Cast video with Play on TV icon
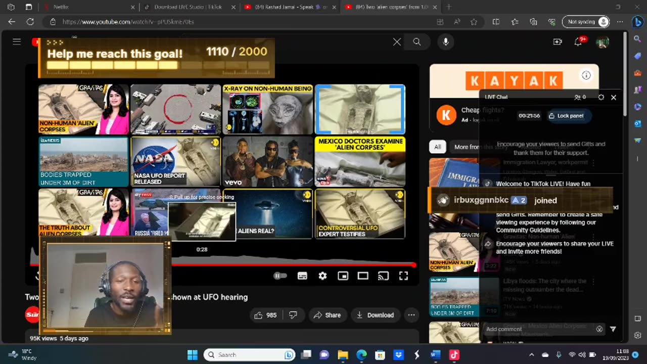Viewport: 647px width, 364px height. point(384,276)
